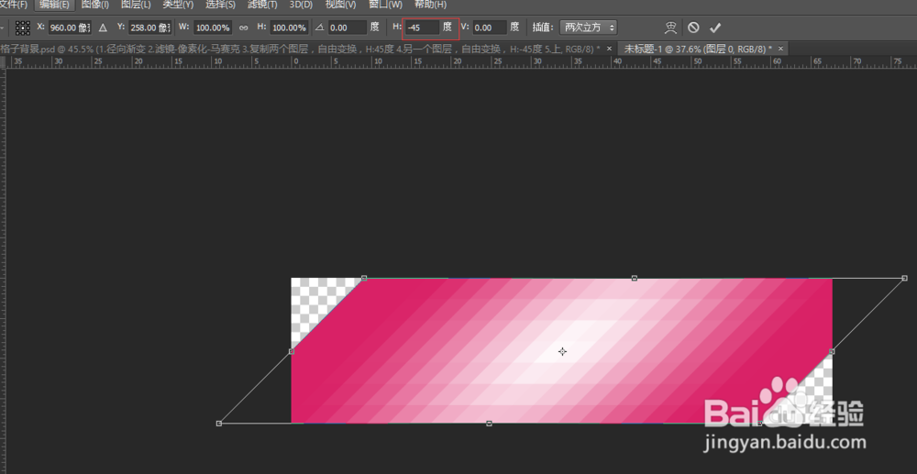Image resolution: width=917 pixels, height=474 pixels.
Task: Toggle relative positioning triangle icon
Action: (103, 28)
